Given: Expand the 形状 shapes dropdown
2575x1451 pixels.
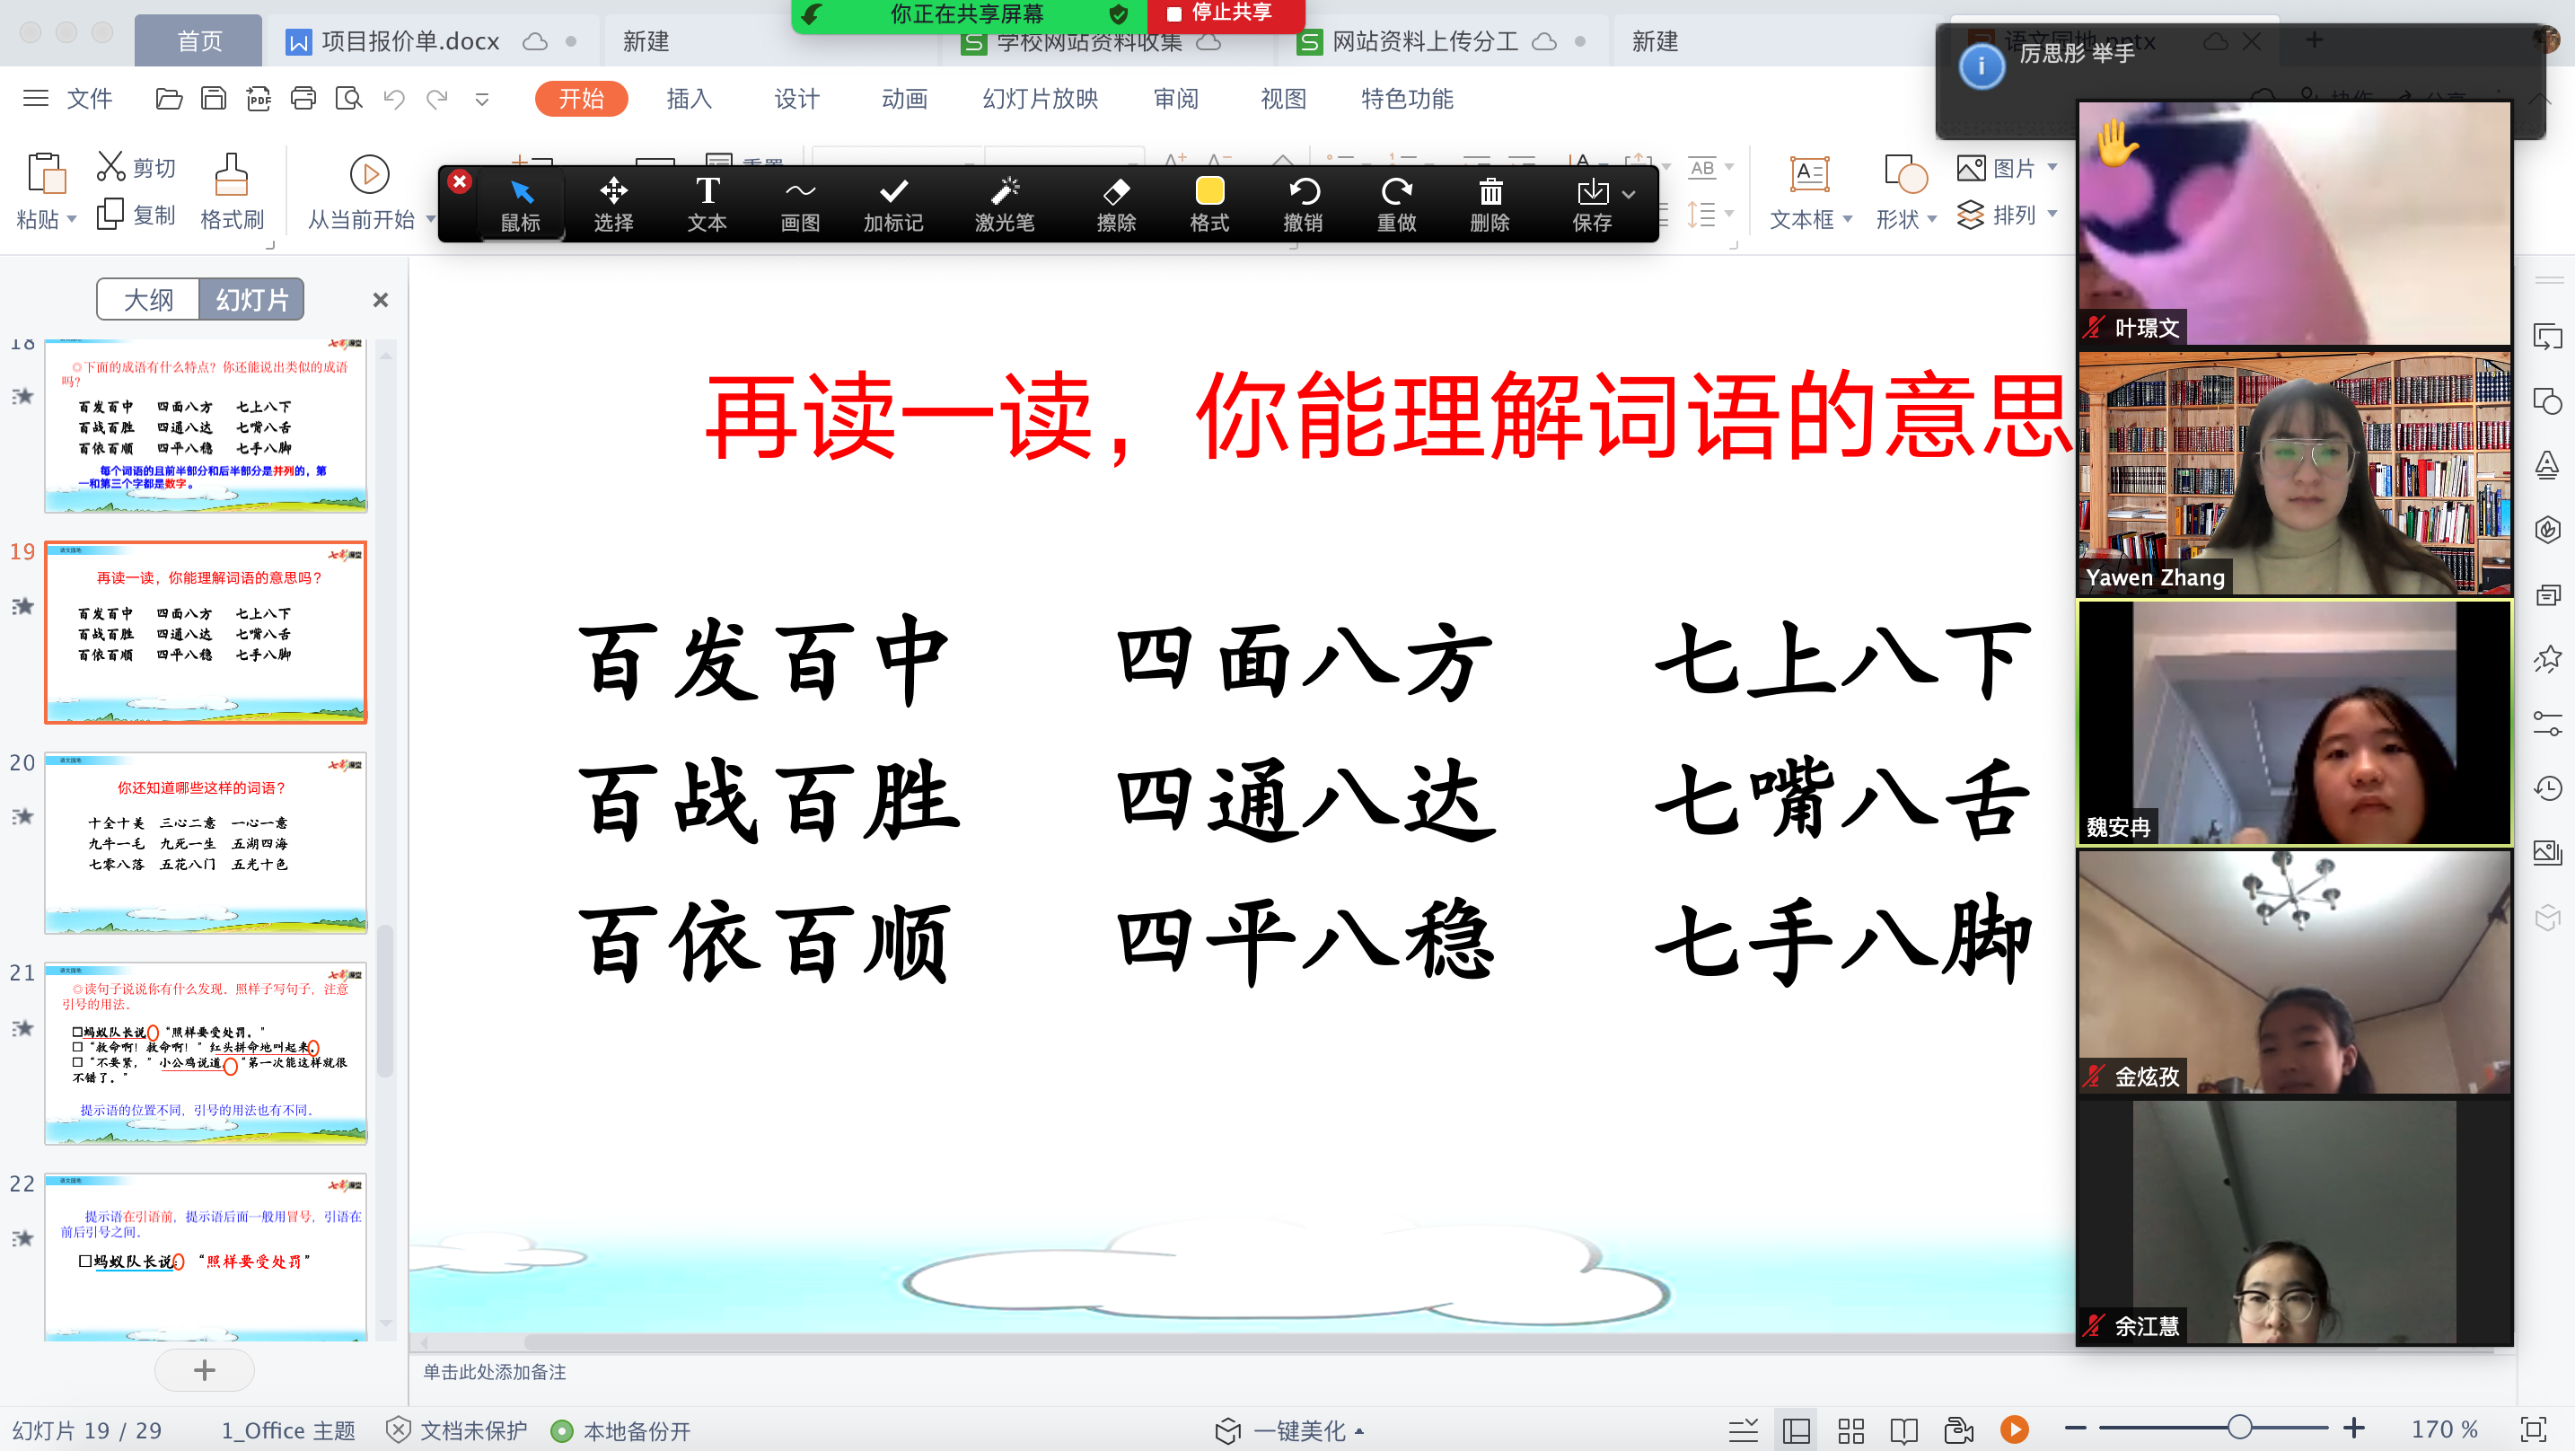Looking at the screenshot, I should pyautogui.click(x=1931, y=219).
